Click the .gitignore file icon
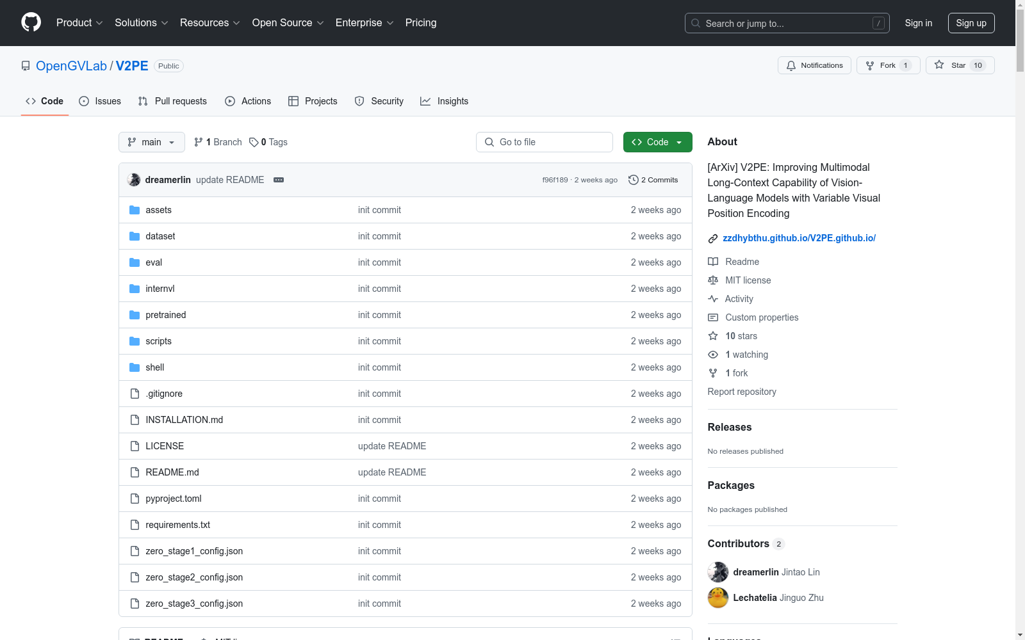 point(135,394)
